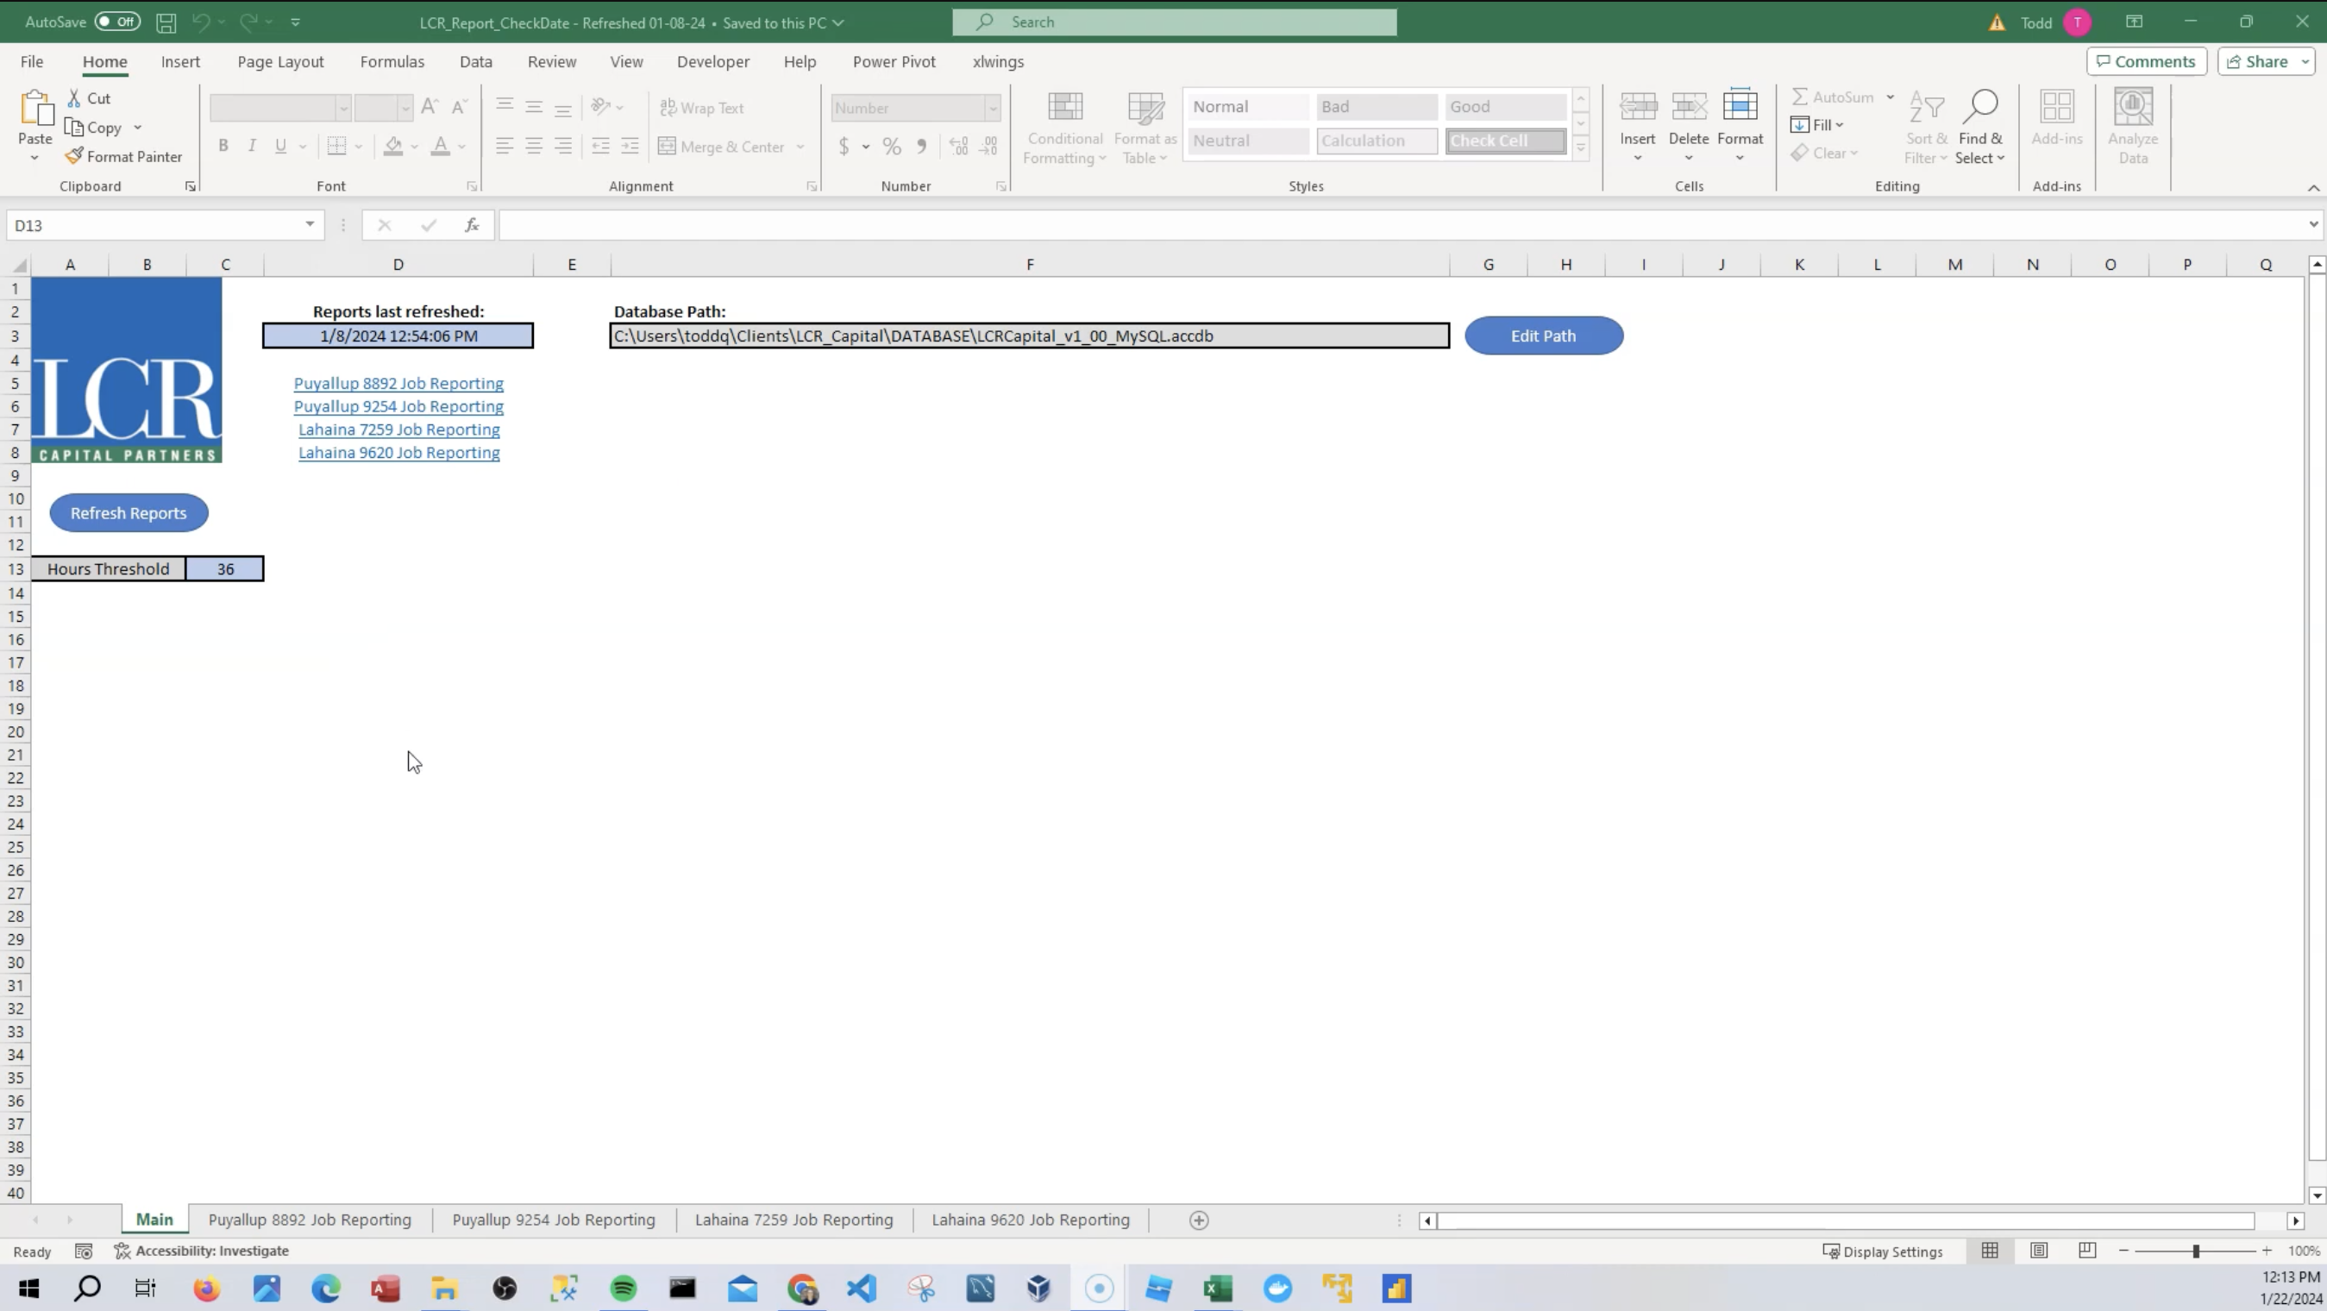This screenshot has width=2327, height=1311.
Task: Toggle the AutoSave switch
Action: pos(117,22)
